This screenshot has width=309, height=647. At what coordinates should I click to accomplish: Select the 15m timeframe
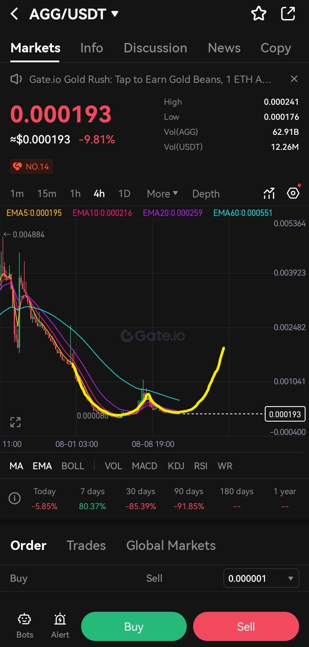tap(47, 194)
